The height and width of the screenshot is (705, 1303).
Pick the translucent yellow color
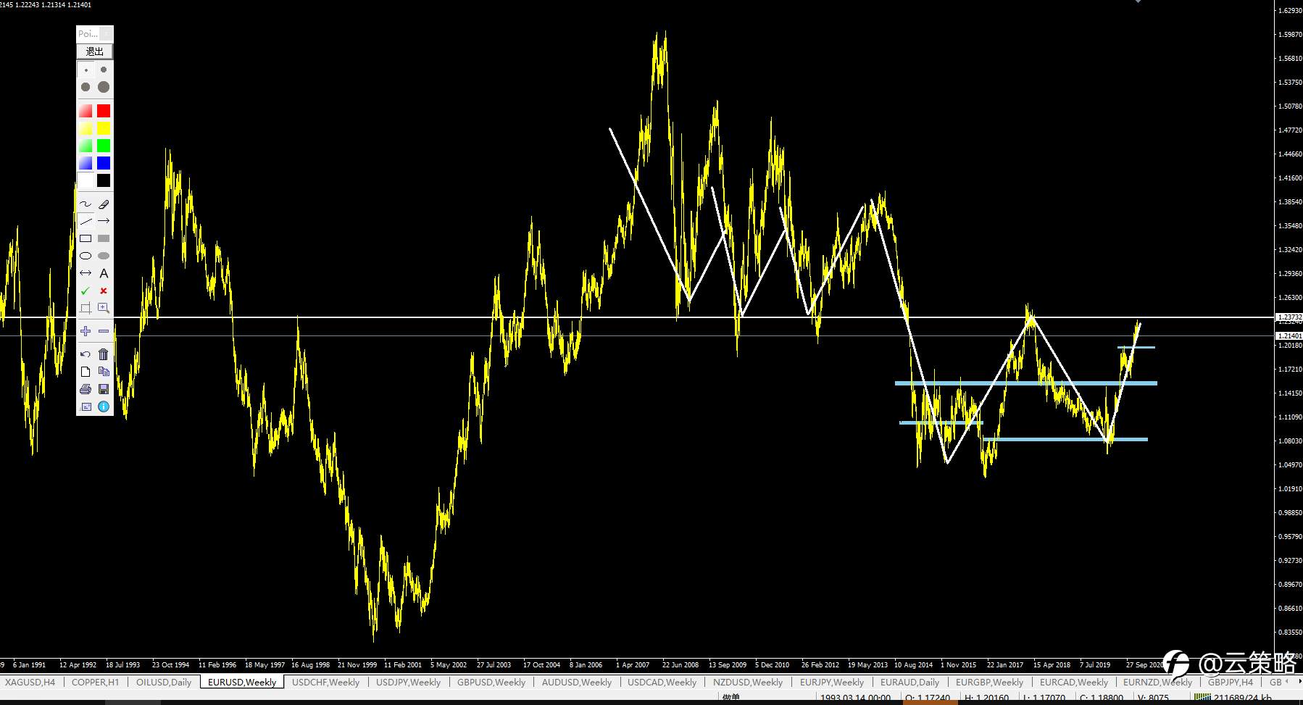(86, 128)
